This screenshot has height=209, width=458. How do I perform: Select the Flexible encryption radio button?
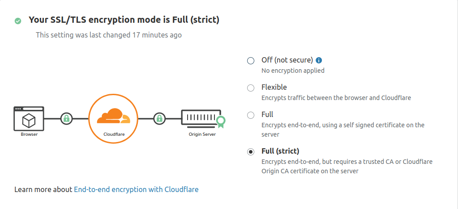point(251,88)
